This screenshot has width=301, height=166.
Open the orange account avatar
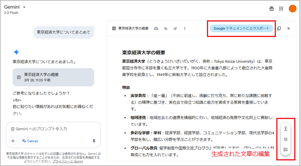pyautogui.click(x=292, y=9)
